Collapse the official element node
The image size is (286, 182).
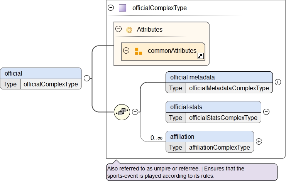click(x=87, y=78)
